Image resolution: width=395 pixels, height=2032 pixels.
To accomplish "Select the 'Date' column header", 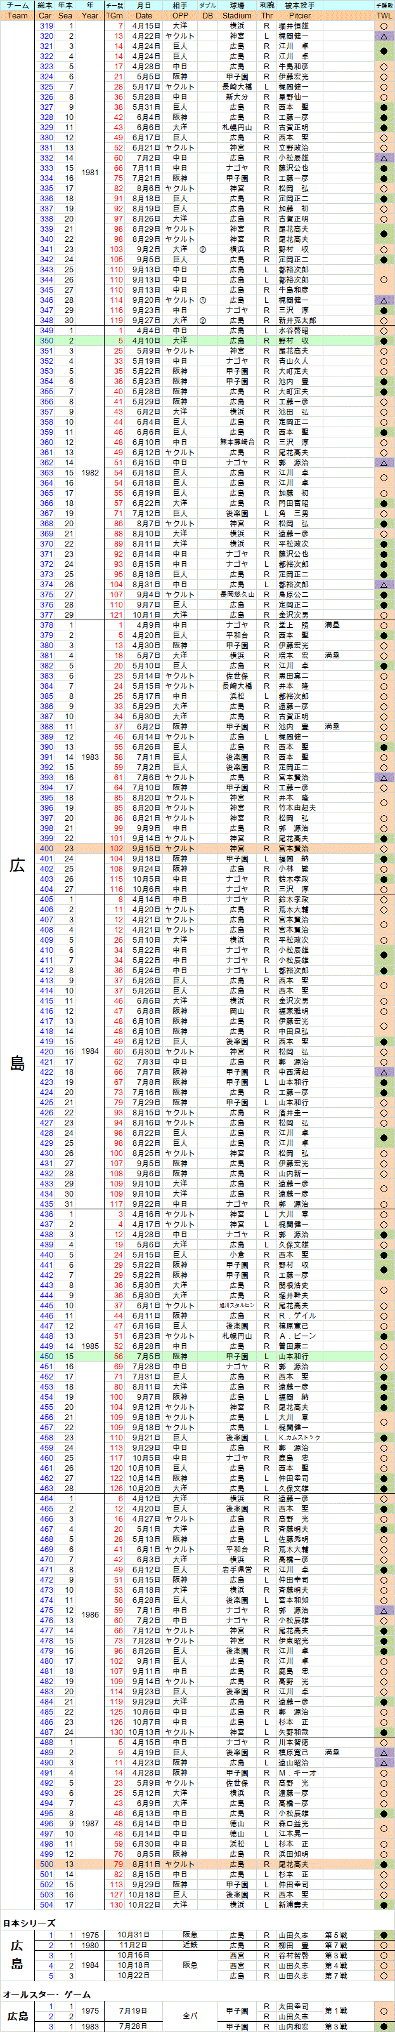I will [143, 16].
